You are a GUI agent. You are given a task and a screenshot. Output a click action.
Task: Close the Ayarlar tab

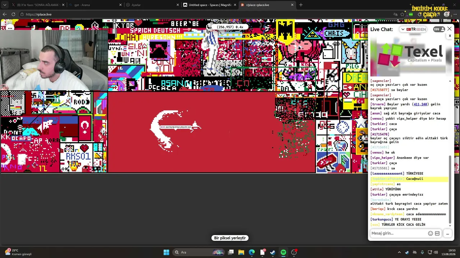pyautogui.click(x=178, y=5)
